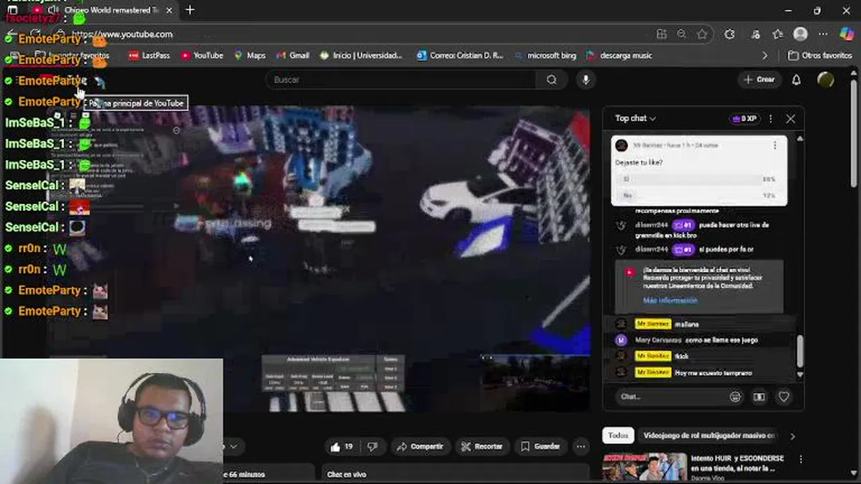
Task: Open Inicio | Universidad bookmark
Action: (361, 56)
